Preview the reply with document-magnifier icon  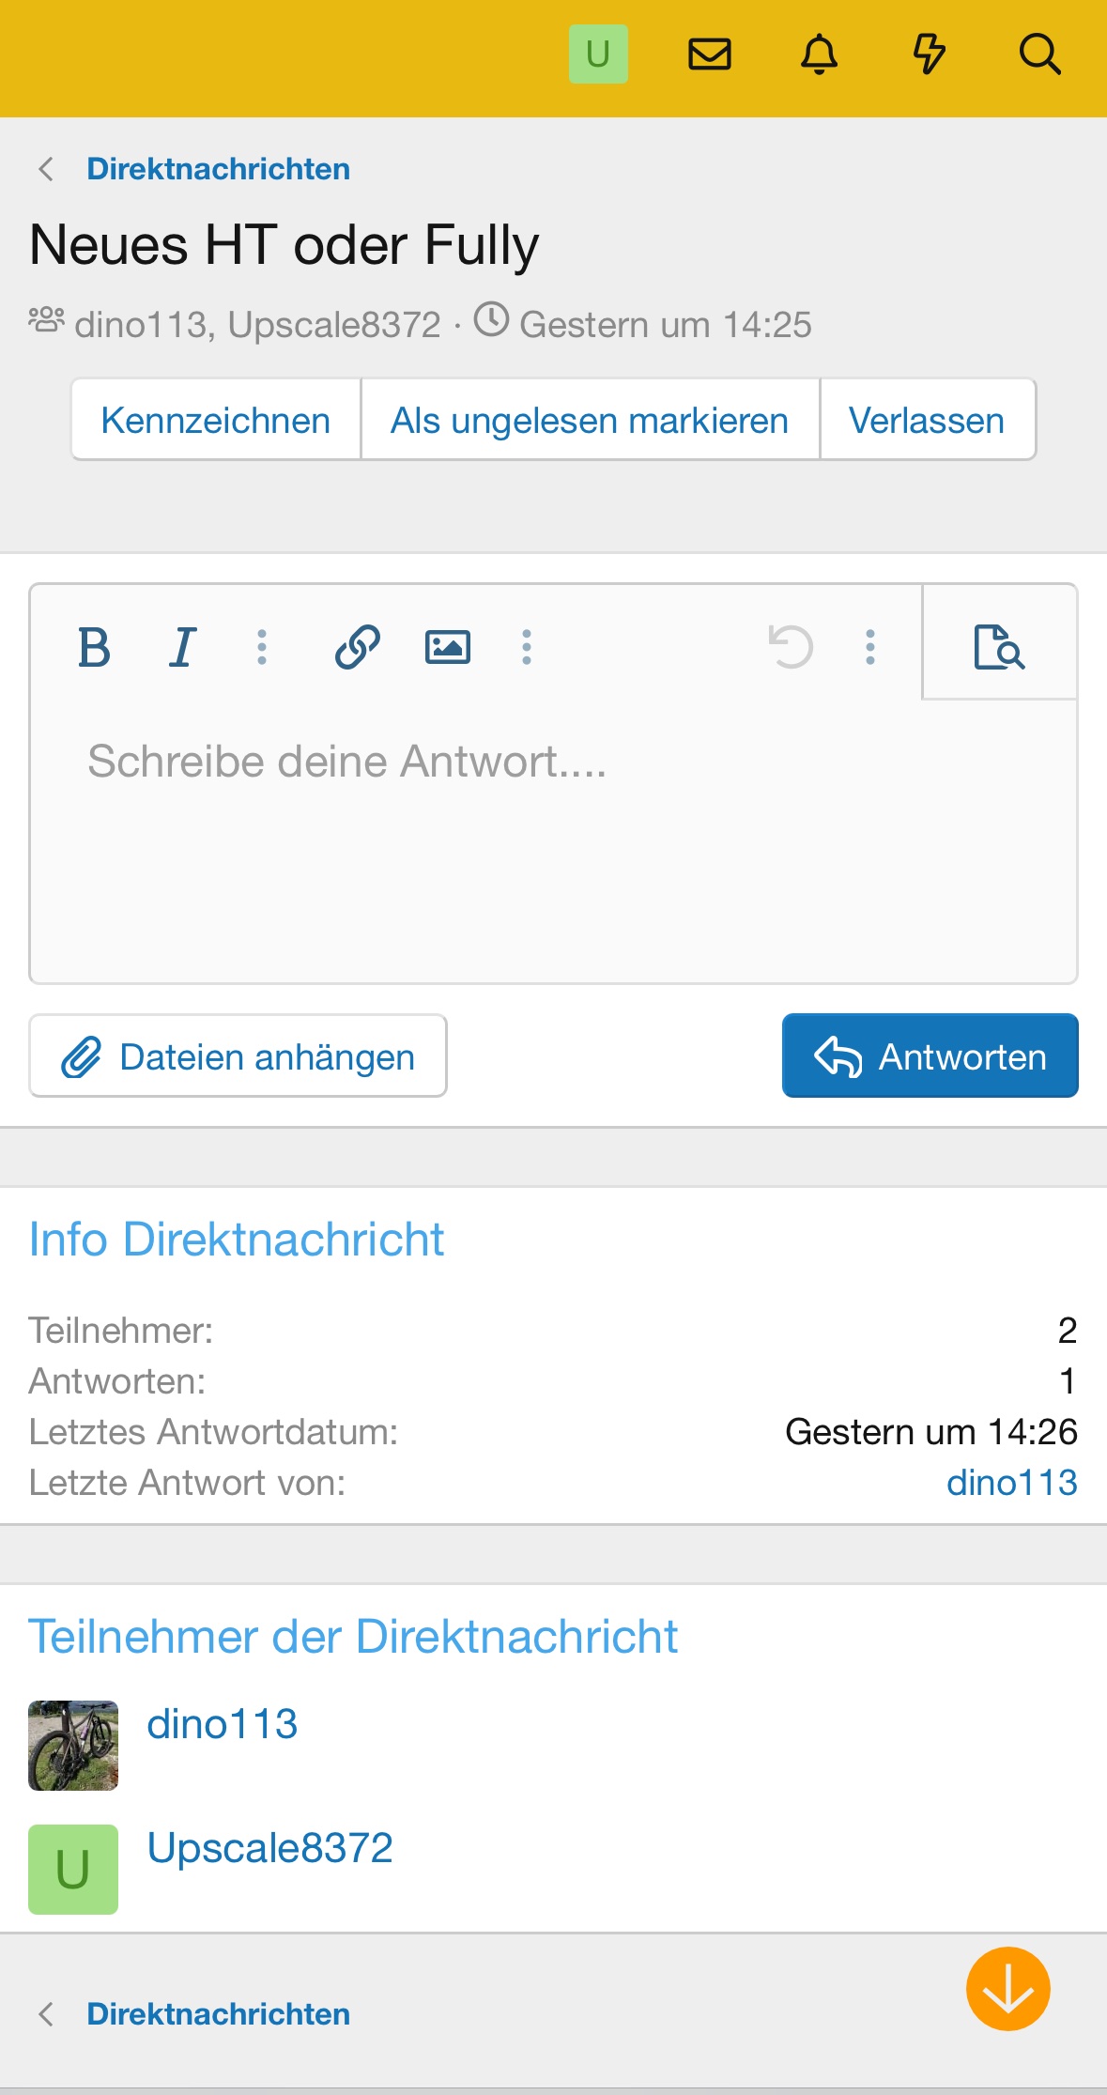tap(999, 647)
